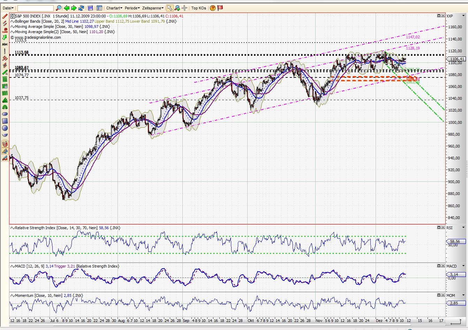
Task: Activate the selection pointer tool
Action: pos(170,8)
